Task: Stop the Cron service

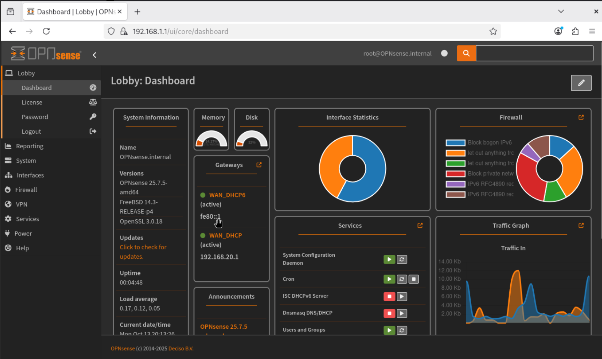Action: [413, 279]
